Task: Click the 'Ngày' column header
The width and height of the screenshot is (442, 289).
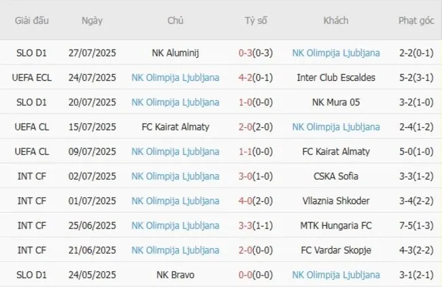Action: coord(92,20)
